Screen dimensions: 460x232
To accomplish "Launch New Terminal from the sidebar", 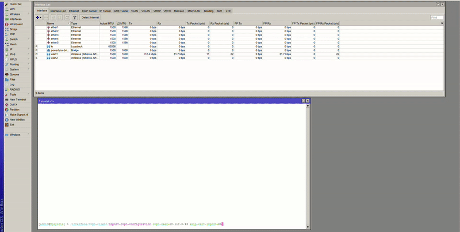I will (x=18, y=100).
